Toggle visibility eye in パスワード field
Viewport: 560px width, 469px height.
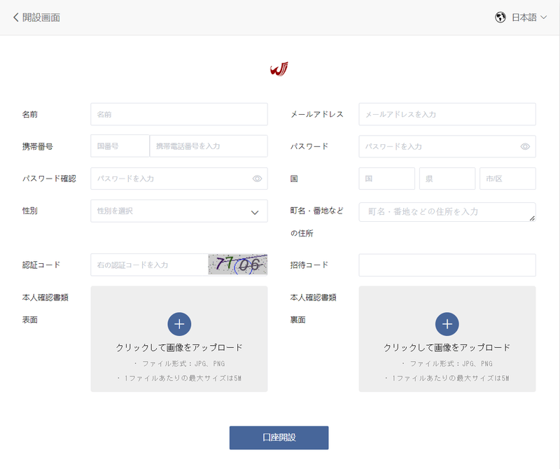coord(525,146)
